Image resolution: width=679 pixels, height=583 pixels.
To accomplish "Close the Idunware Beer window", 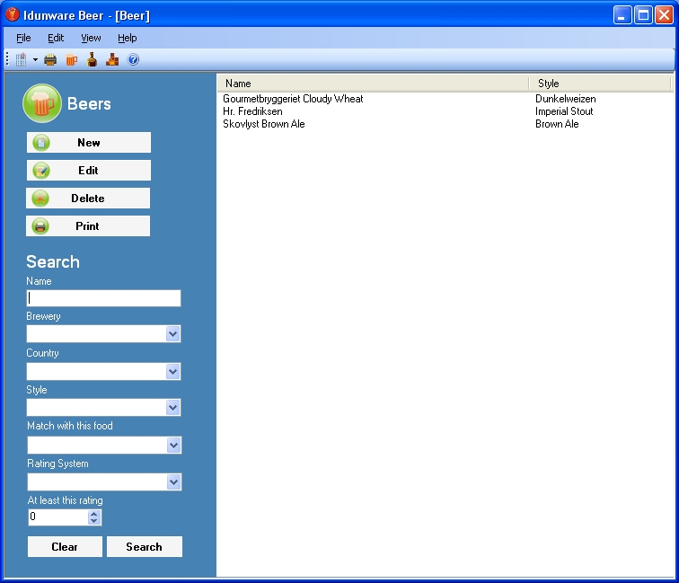I will tap(664, 15).
